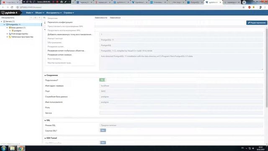Screen dimensions: 268x151
Task: Close the pgAdmin 4 browser tab
Action: (220, 3)
